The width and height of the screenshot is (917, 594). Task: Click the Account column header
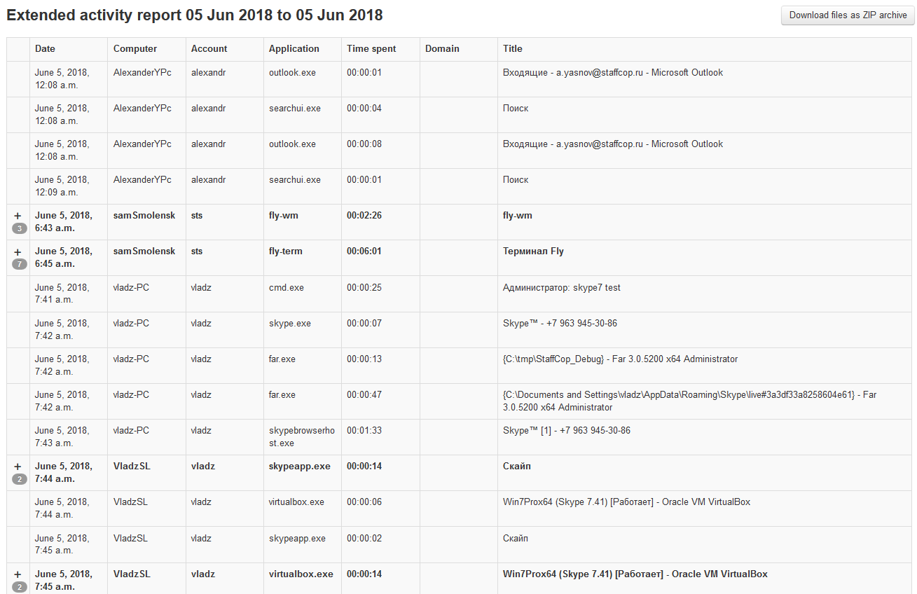(209, 49)
